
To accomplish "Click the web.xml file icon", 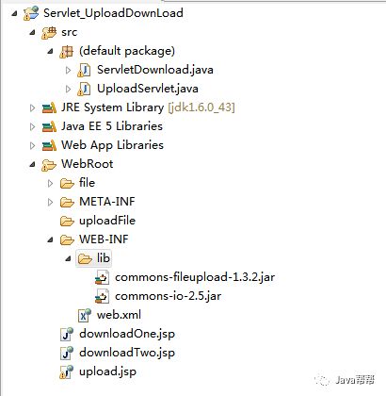I will (85, 315).
